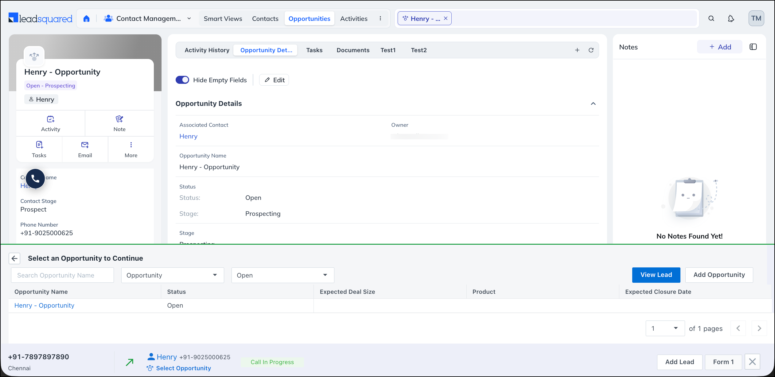Collapse the Opportunity Details section
Image resolution: width=775 pixels, height=377 pixels.
pos(593,104)
